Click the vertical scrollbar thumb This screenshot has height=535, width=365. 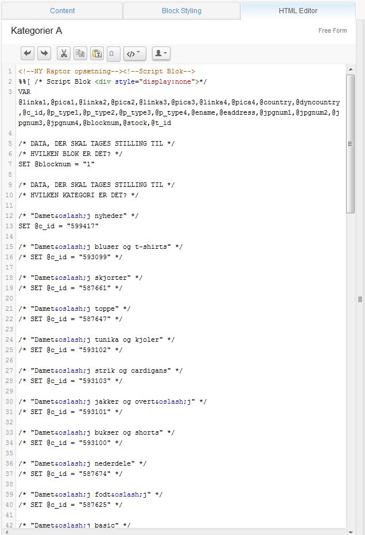click(x=350, y=144)
